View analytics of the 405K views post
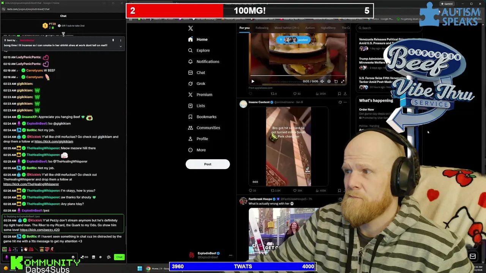 (321, 190)
